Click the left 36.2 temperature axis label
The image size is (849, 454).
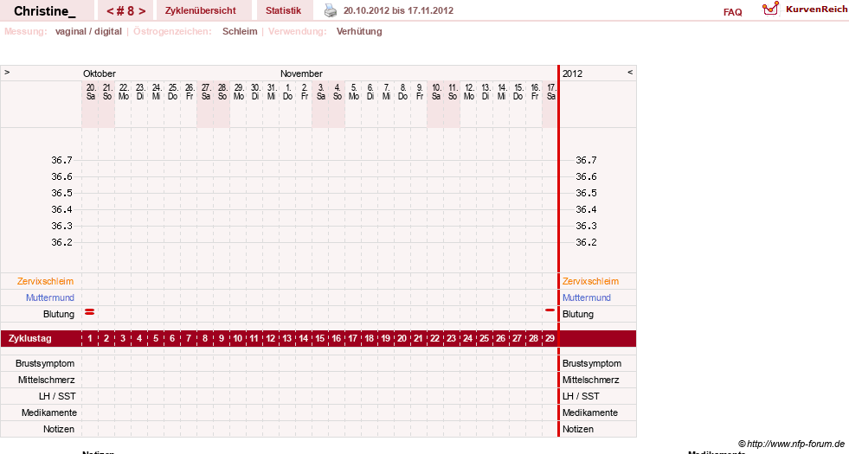(61, 242)
